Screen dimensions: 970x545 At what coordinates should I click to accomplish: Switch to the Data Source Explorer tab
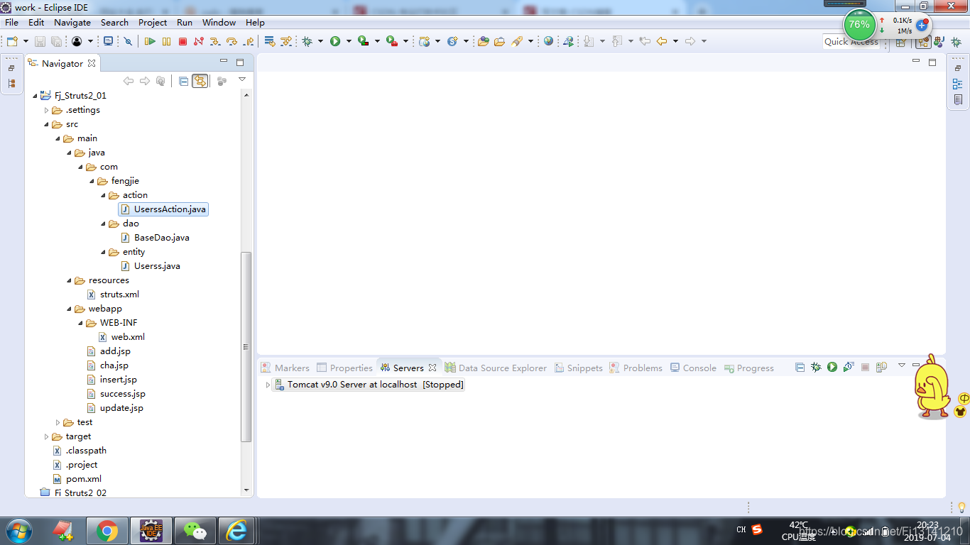496,368
